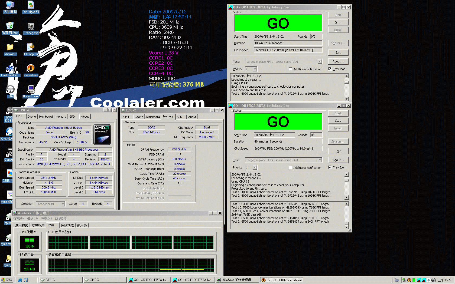Image resolution: width=455 pixels, height=284 pixels.
Task: Launch the HyperPI.exe desktop icon
Action: click(31, 92)
